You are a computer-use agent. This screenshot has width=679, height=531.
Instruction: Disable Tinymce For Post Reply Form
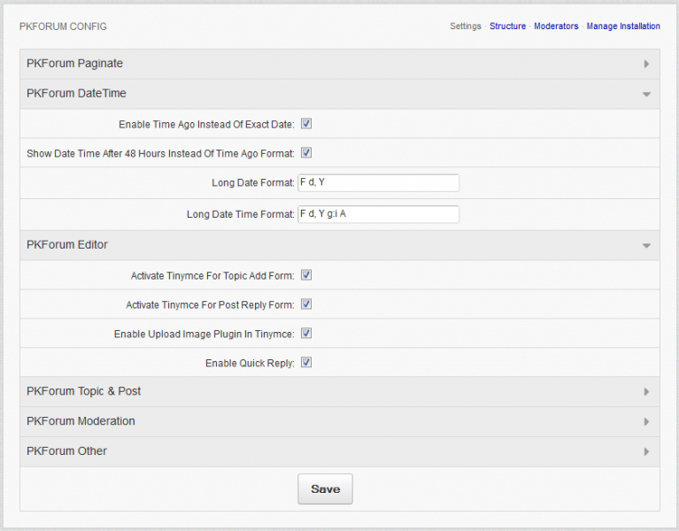coord(306,304)
